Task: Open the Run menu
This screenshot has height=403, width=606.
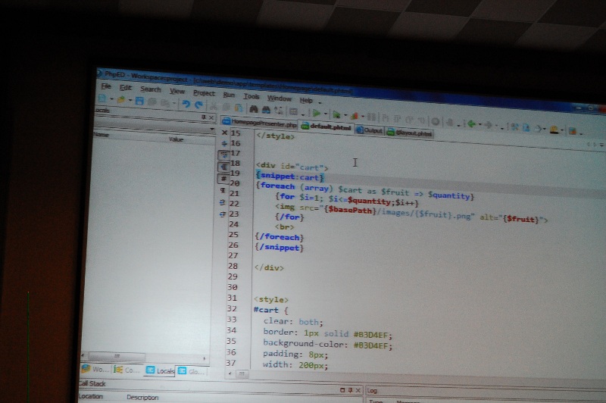Action: tap(229, 95)
